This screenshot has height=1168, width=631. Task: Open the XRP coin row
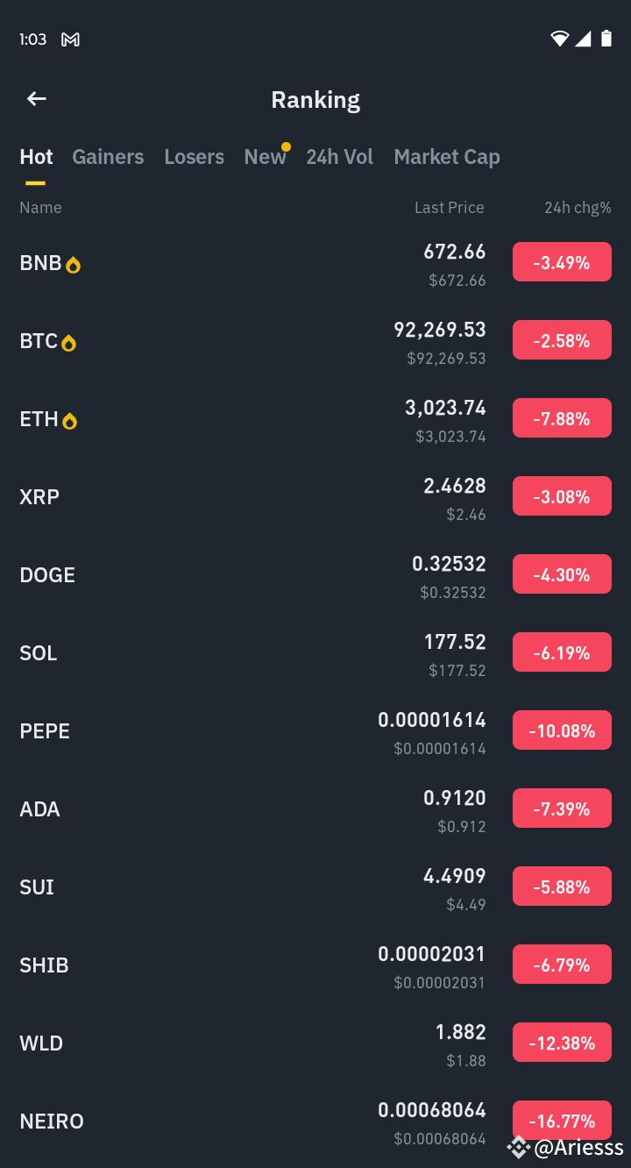click(x=315, y=497)
